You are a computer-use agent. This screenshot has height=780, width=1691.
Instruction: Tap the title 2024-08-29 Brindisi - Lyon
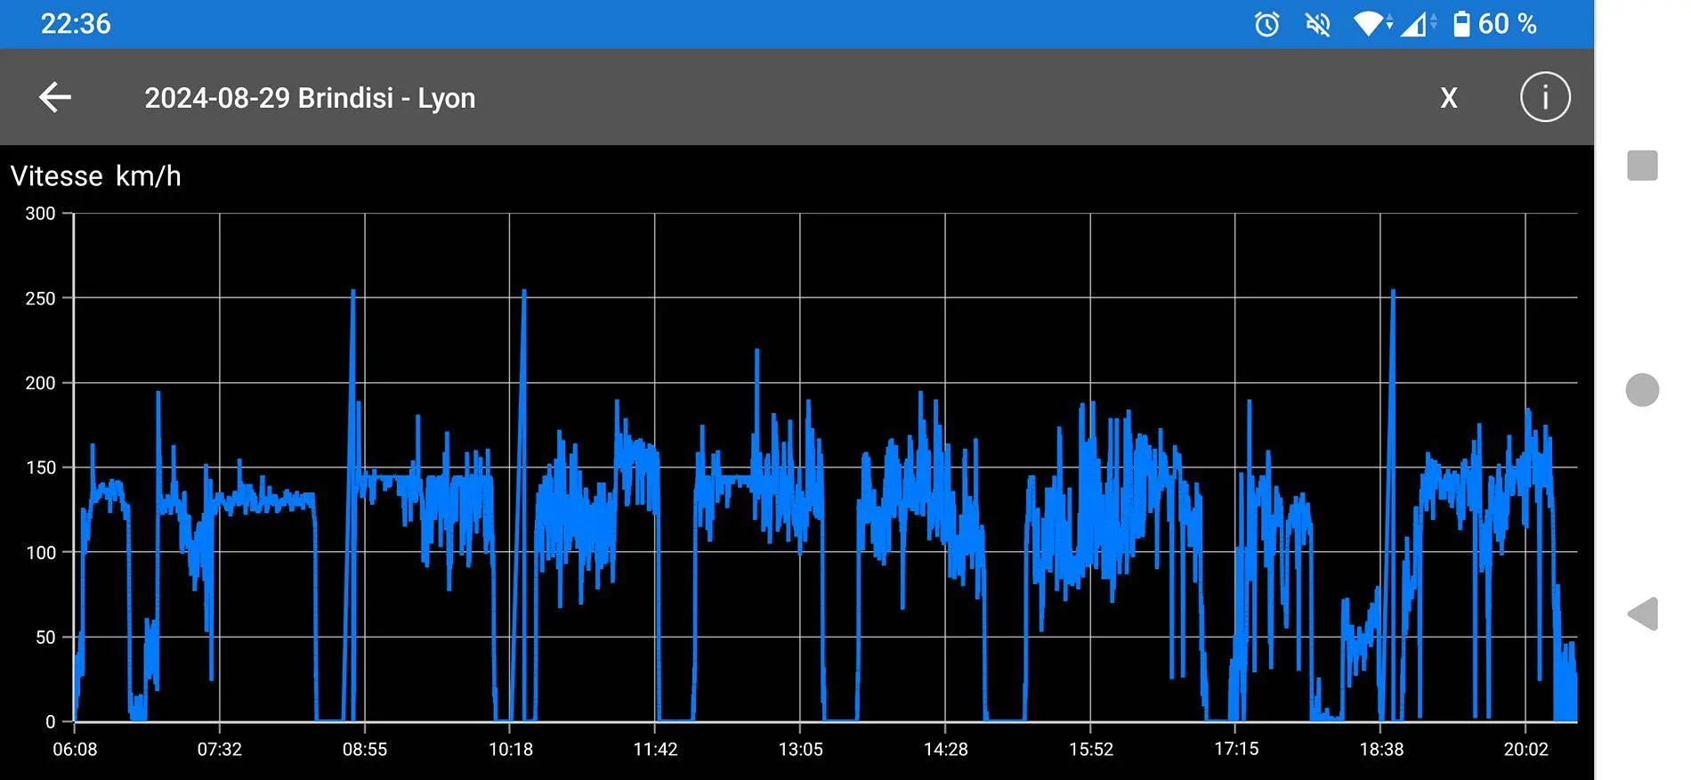(x=310, y=98)
